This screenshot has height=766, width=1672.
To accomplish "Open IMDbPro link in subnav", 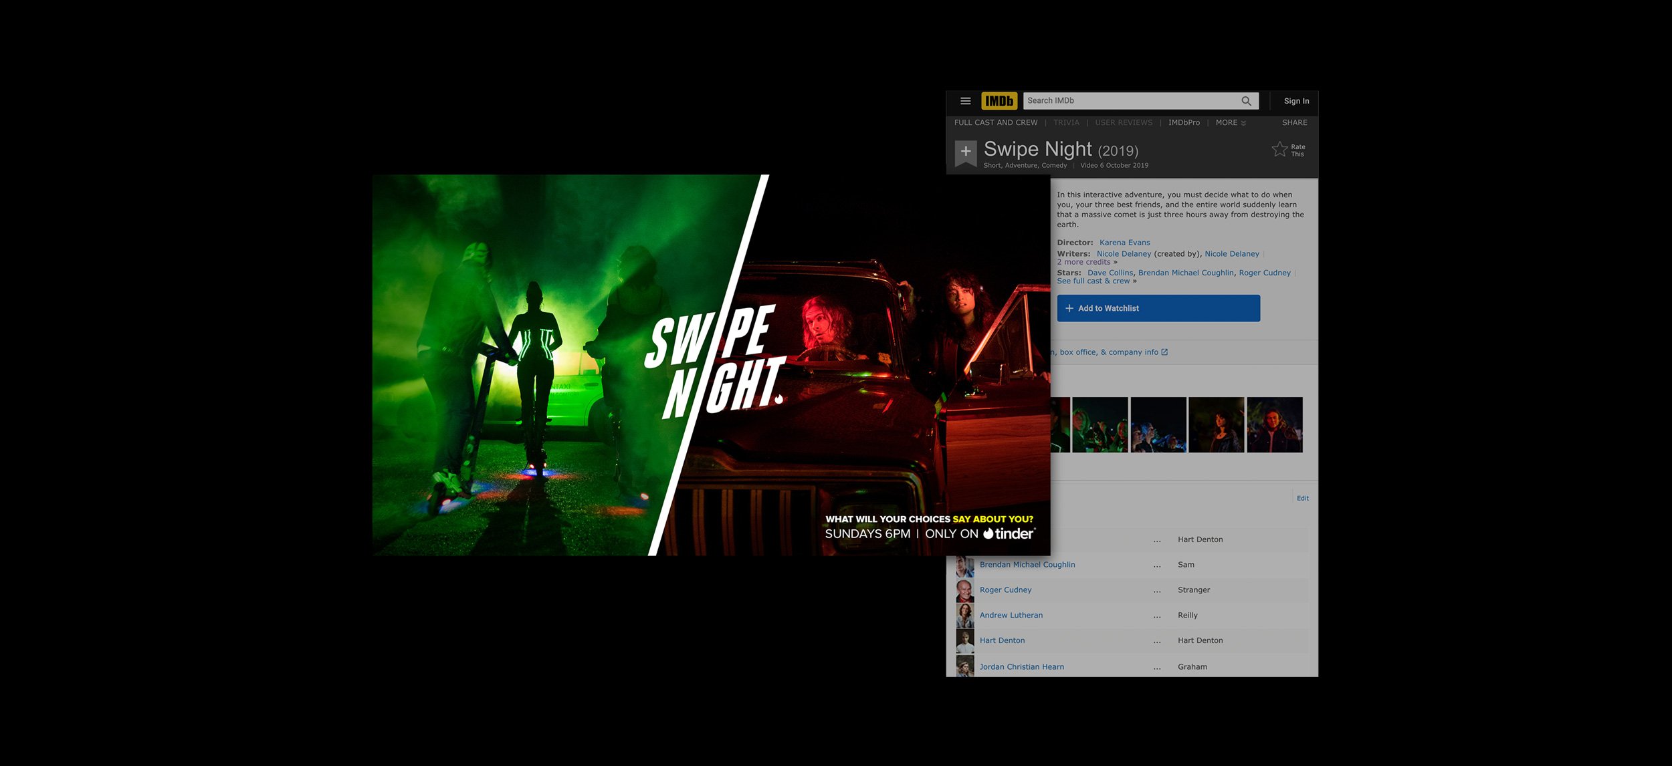I will (x=1184, y=123).
